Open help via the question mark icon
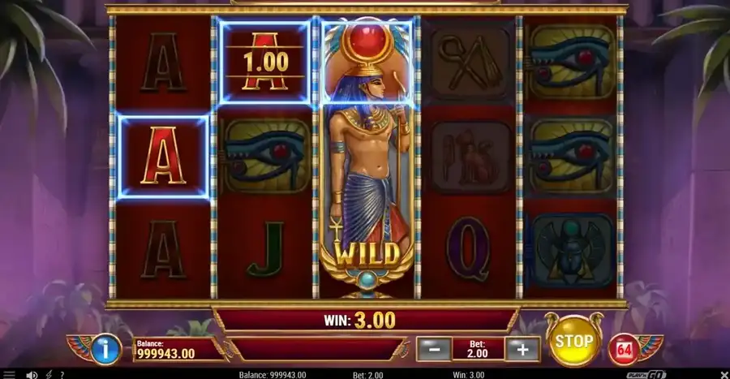 [x=62, y=375]
